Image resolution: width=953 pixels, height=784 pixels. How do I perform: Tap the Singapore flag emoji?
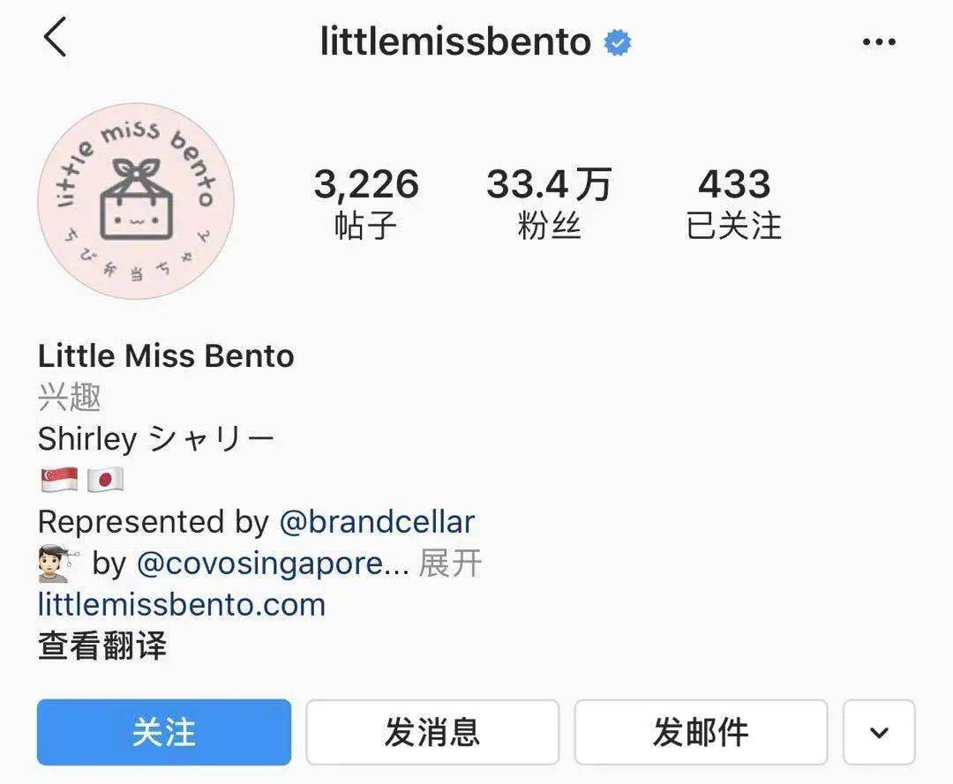point(59,480)
